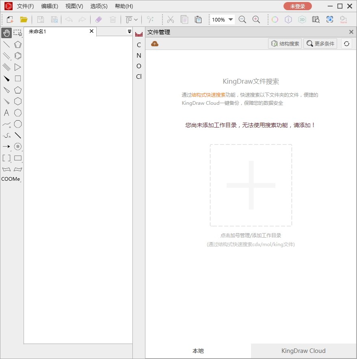Image resolution: width=357 pixels, height=359 pixels.
Task: Choose the triple bond tool
Action: [6, 67]
